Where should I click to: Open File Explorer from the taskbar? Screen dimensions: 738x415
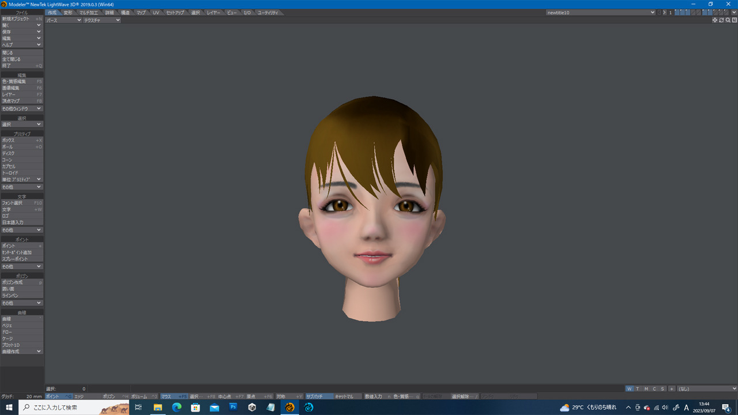(x=157, y=408)
